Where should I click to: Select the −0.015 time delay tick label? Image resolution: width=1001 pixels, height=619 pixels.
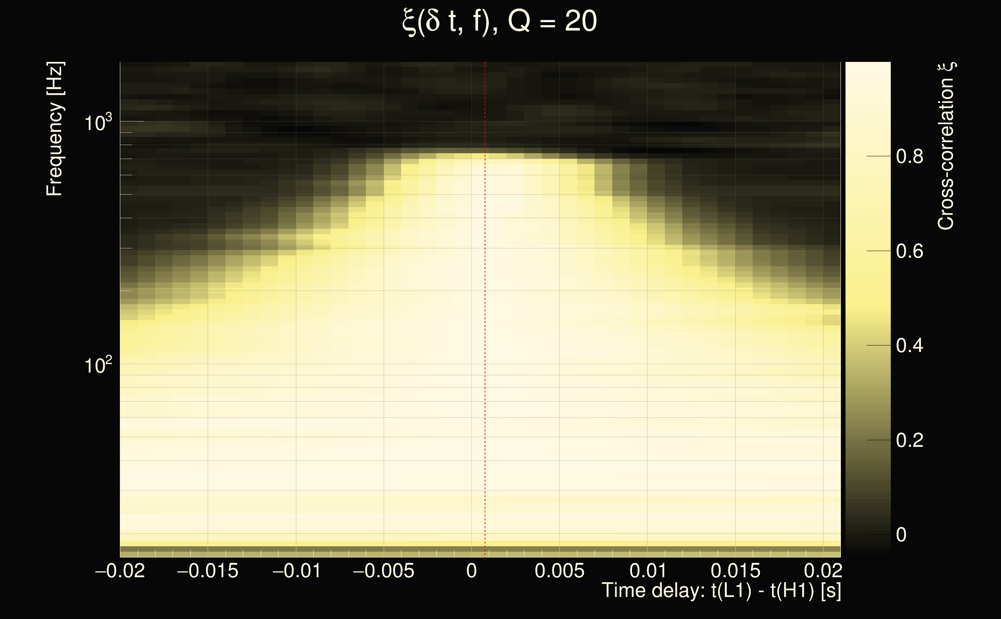(207, 571)
